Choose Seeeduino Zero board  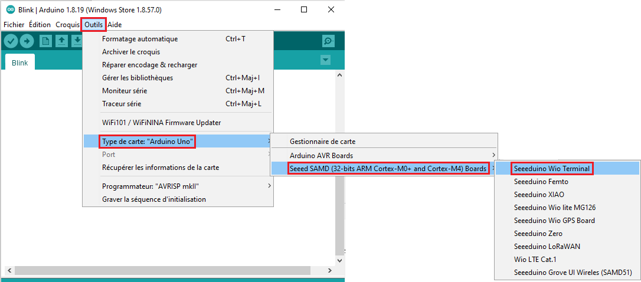coord(567,234)
